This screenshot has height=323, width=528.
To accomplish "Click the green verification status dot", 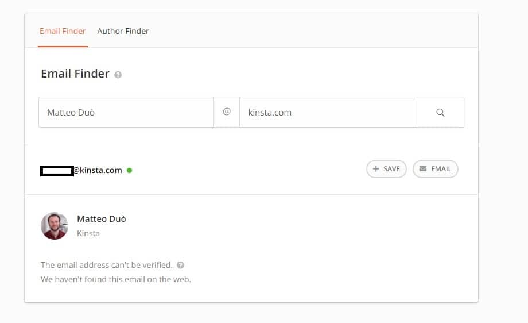I will tap(129, 170).
